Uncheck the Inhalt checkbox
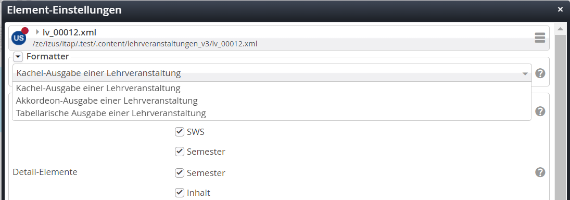This screenshot has height=200, width=570. (179, 192)
